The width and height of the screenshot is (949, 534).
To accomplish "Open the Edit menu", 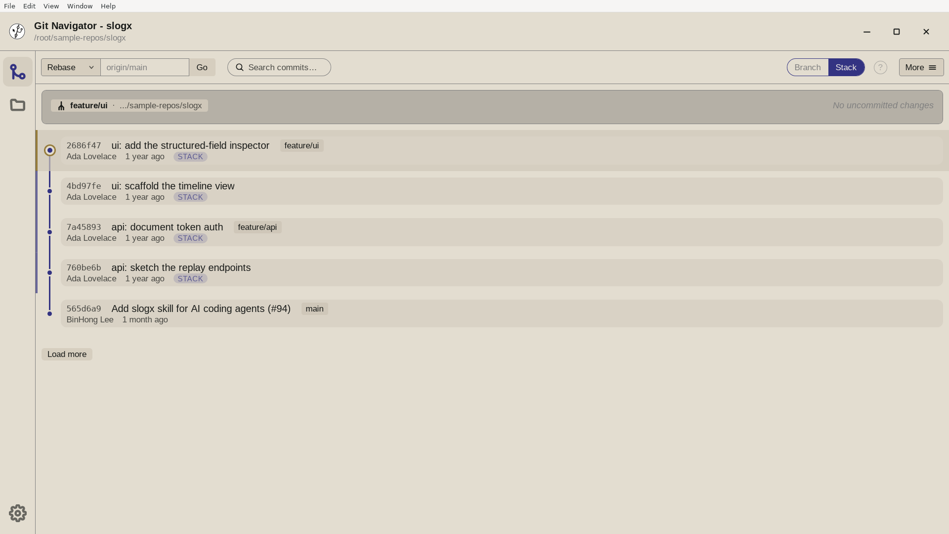I will pyautogui.click(x=29, y=6).
